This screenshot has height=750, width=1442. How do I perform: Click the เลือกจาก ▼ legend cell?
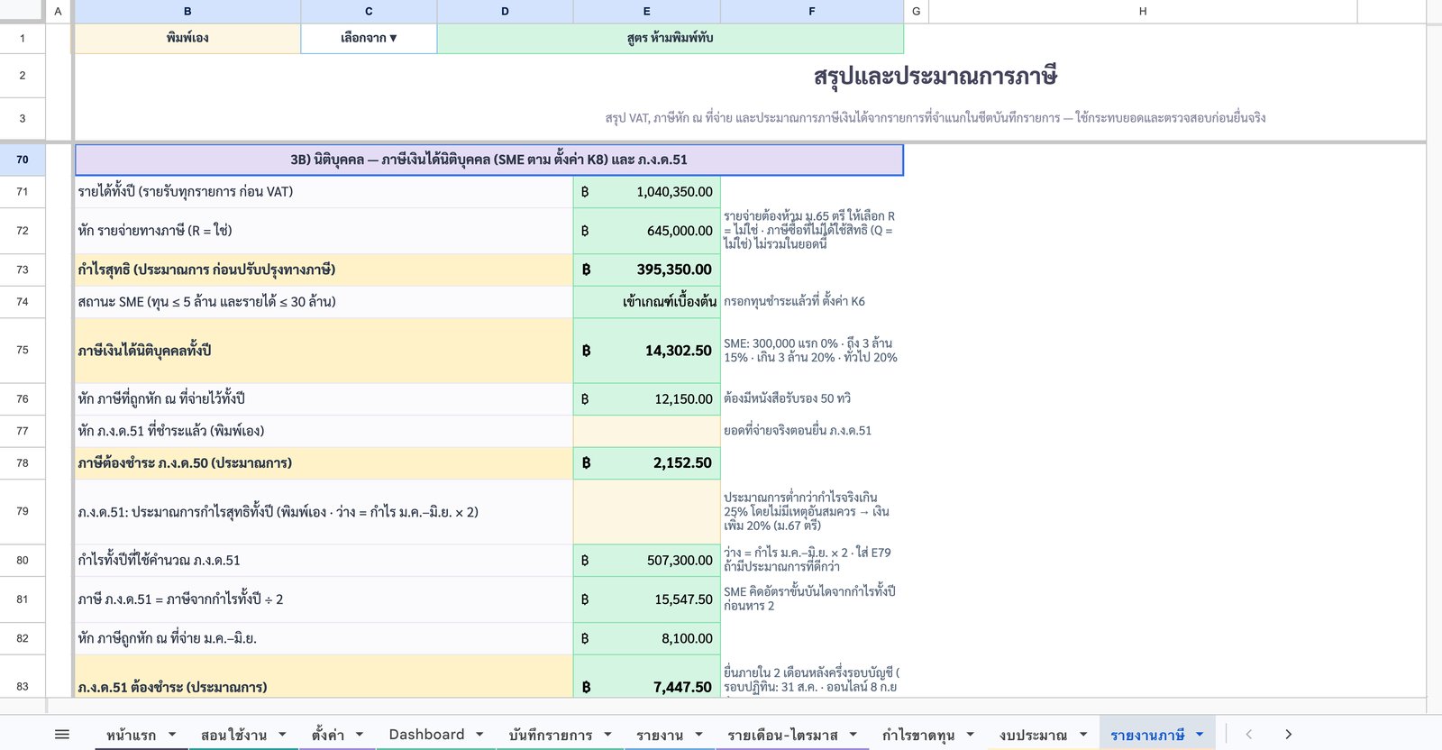tap(369, 39)
